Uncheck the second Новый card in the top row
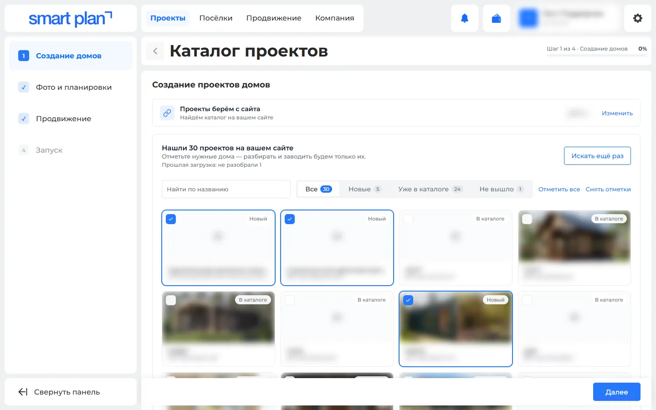Viewport: 656px width, 410px height. pos(290,219)
